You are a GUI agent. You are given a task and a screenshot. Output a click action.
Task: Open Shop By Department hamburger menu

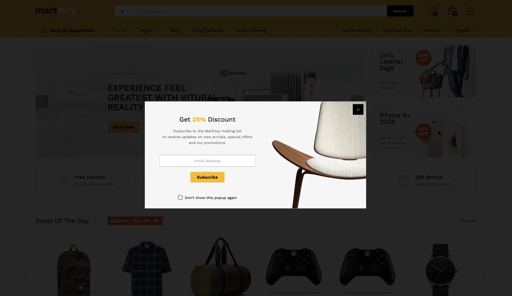tap(44, 30)
